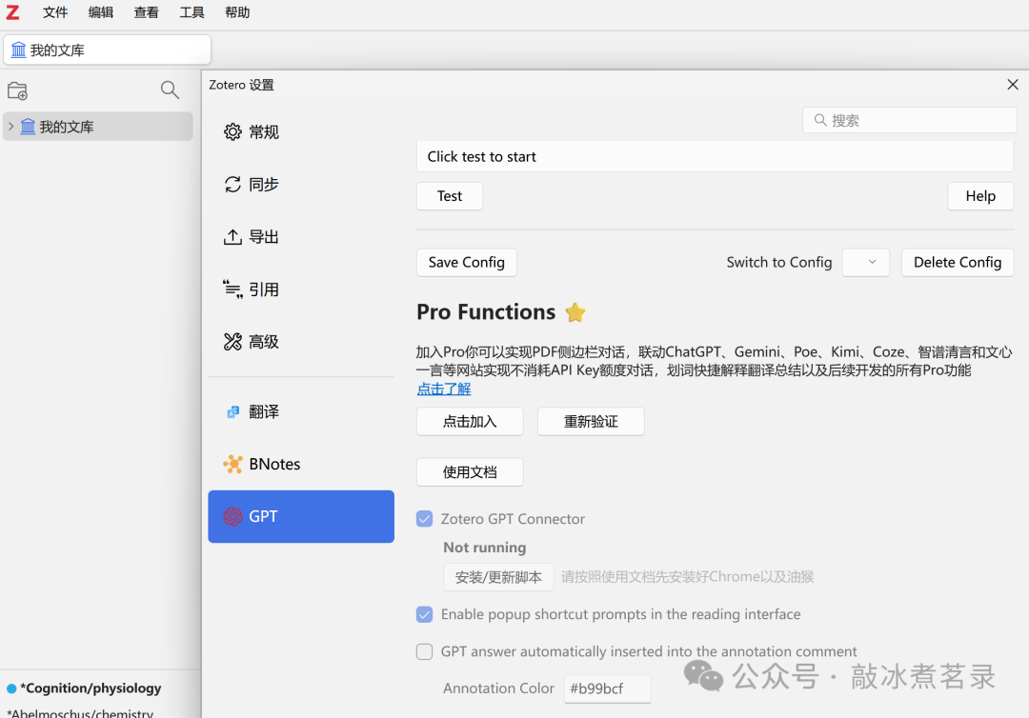Viewport: 1029px width, 718px height.
Task: Click the library icon in 我的文库 tab
Action: point(18,50)
